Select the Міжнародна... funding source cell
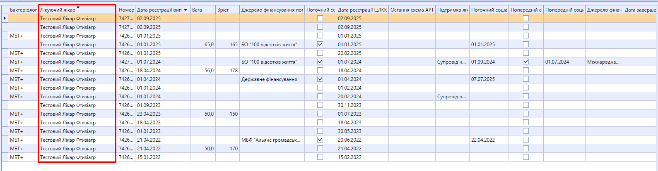 (x=603, y=62)
